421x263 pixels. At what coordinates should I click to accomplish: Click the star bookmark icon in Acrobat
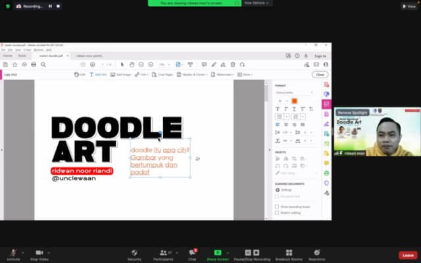(x=14, y=64)
